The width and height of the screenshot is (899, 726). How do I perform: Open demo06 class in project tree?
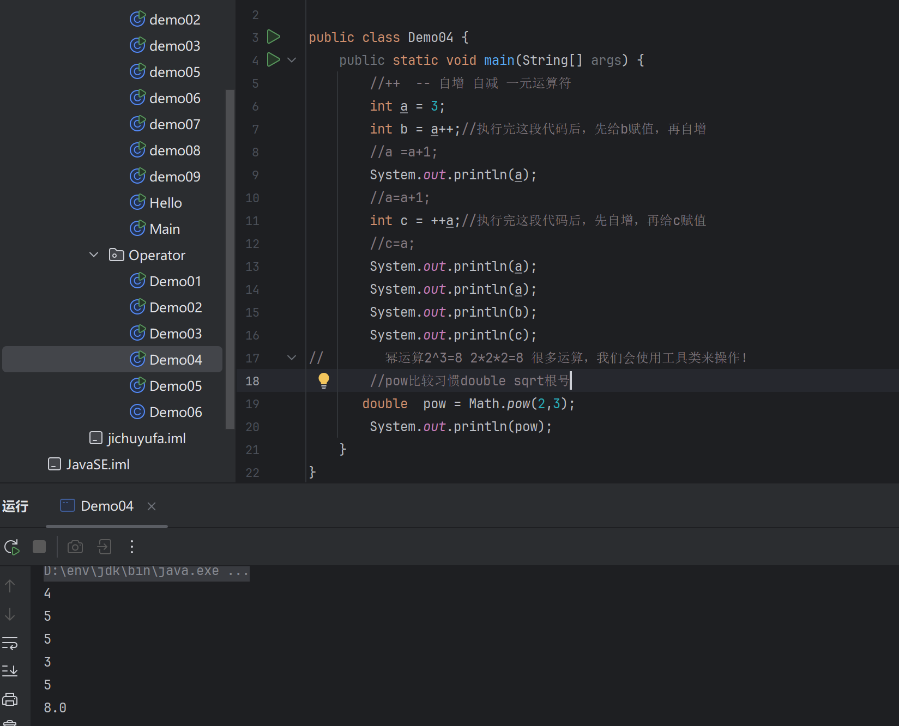165,98
